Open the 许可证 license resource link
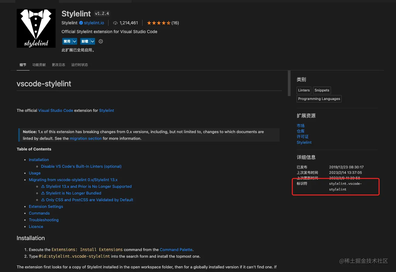The image size is (396, 272). click(x=303, y=136)
